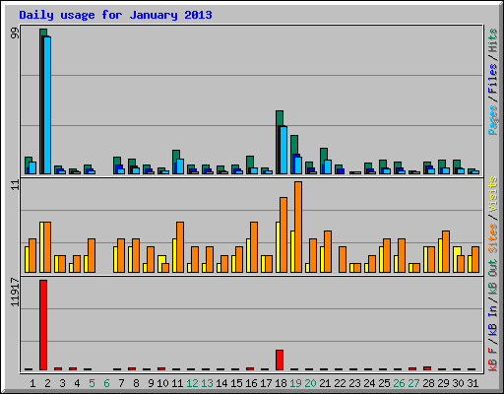Image resolution: width=504 pixels, height=394 pixels.
Task: Select x-axis day label "24"
Action: tap(369, 383)
